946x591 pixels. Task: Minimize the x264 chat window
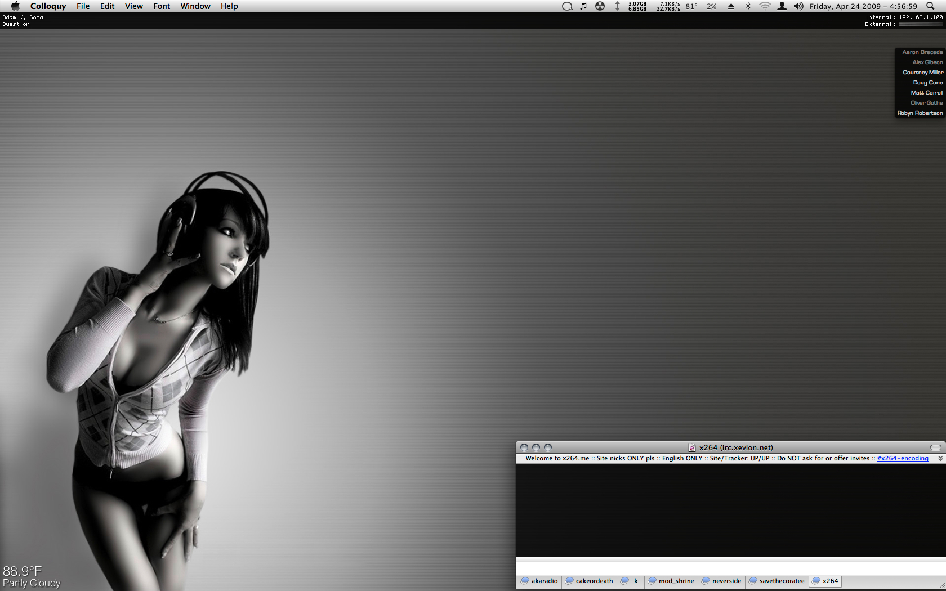tap(536, 447)
